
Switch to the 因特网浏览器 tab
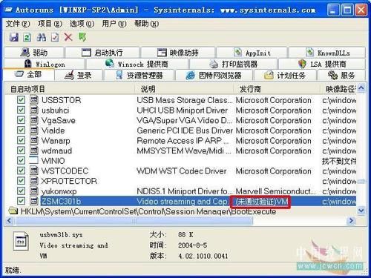coord(214,75)
